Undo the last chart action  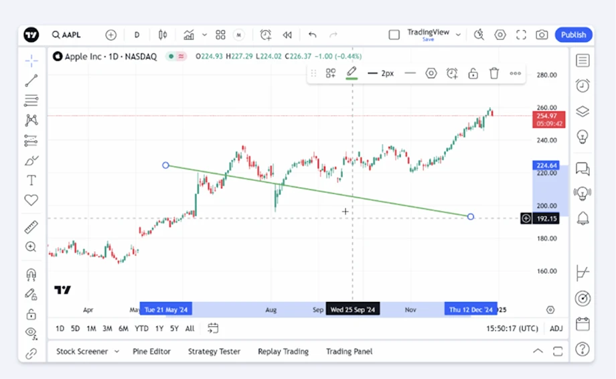312,35
